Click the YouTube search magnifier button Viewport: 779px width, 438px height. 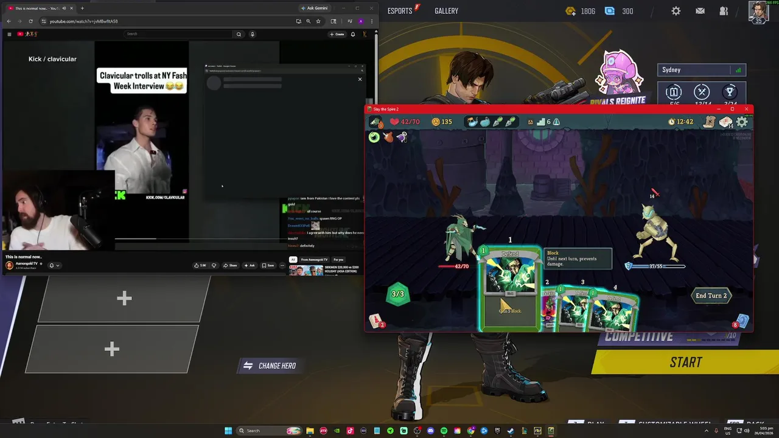[x=239, y=34]
